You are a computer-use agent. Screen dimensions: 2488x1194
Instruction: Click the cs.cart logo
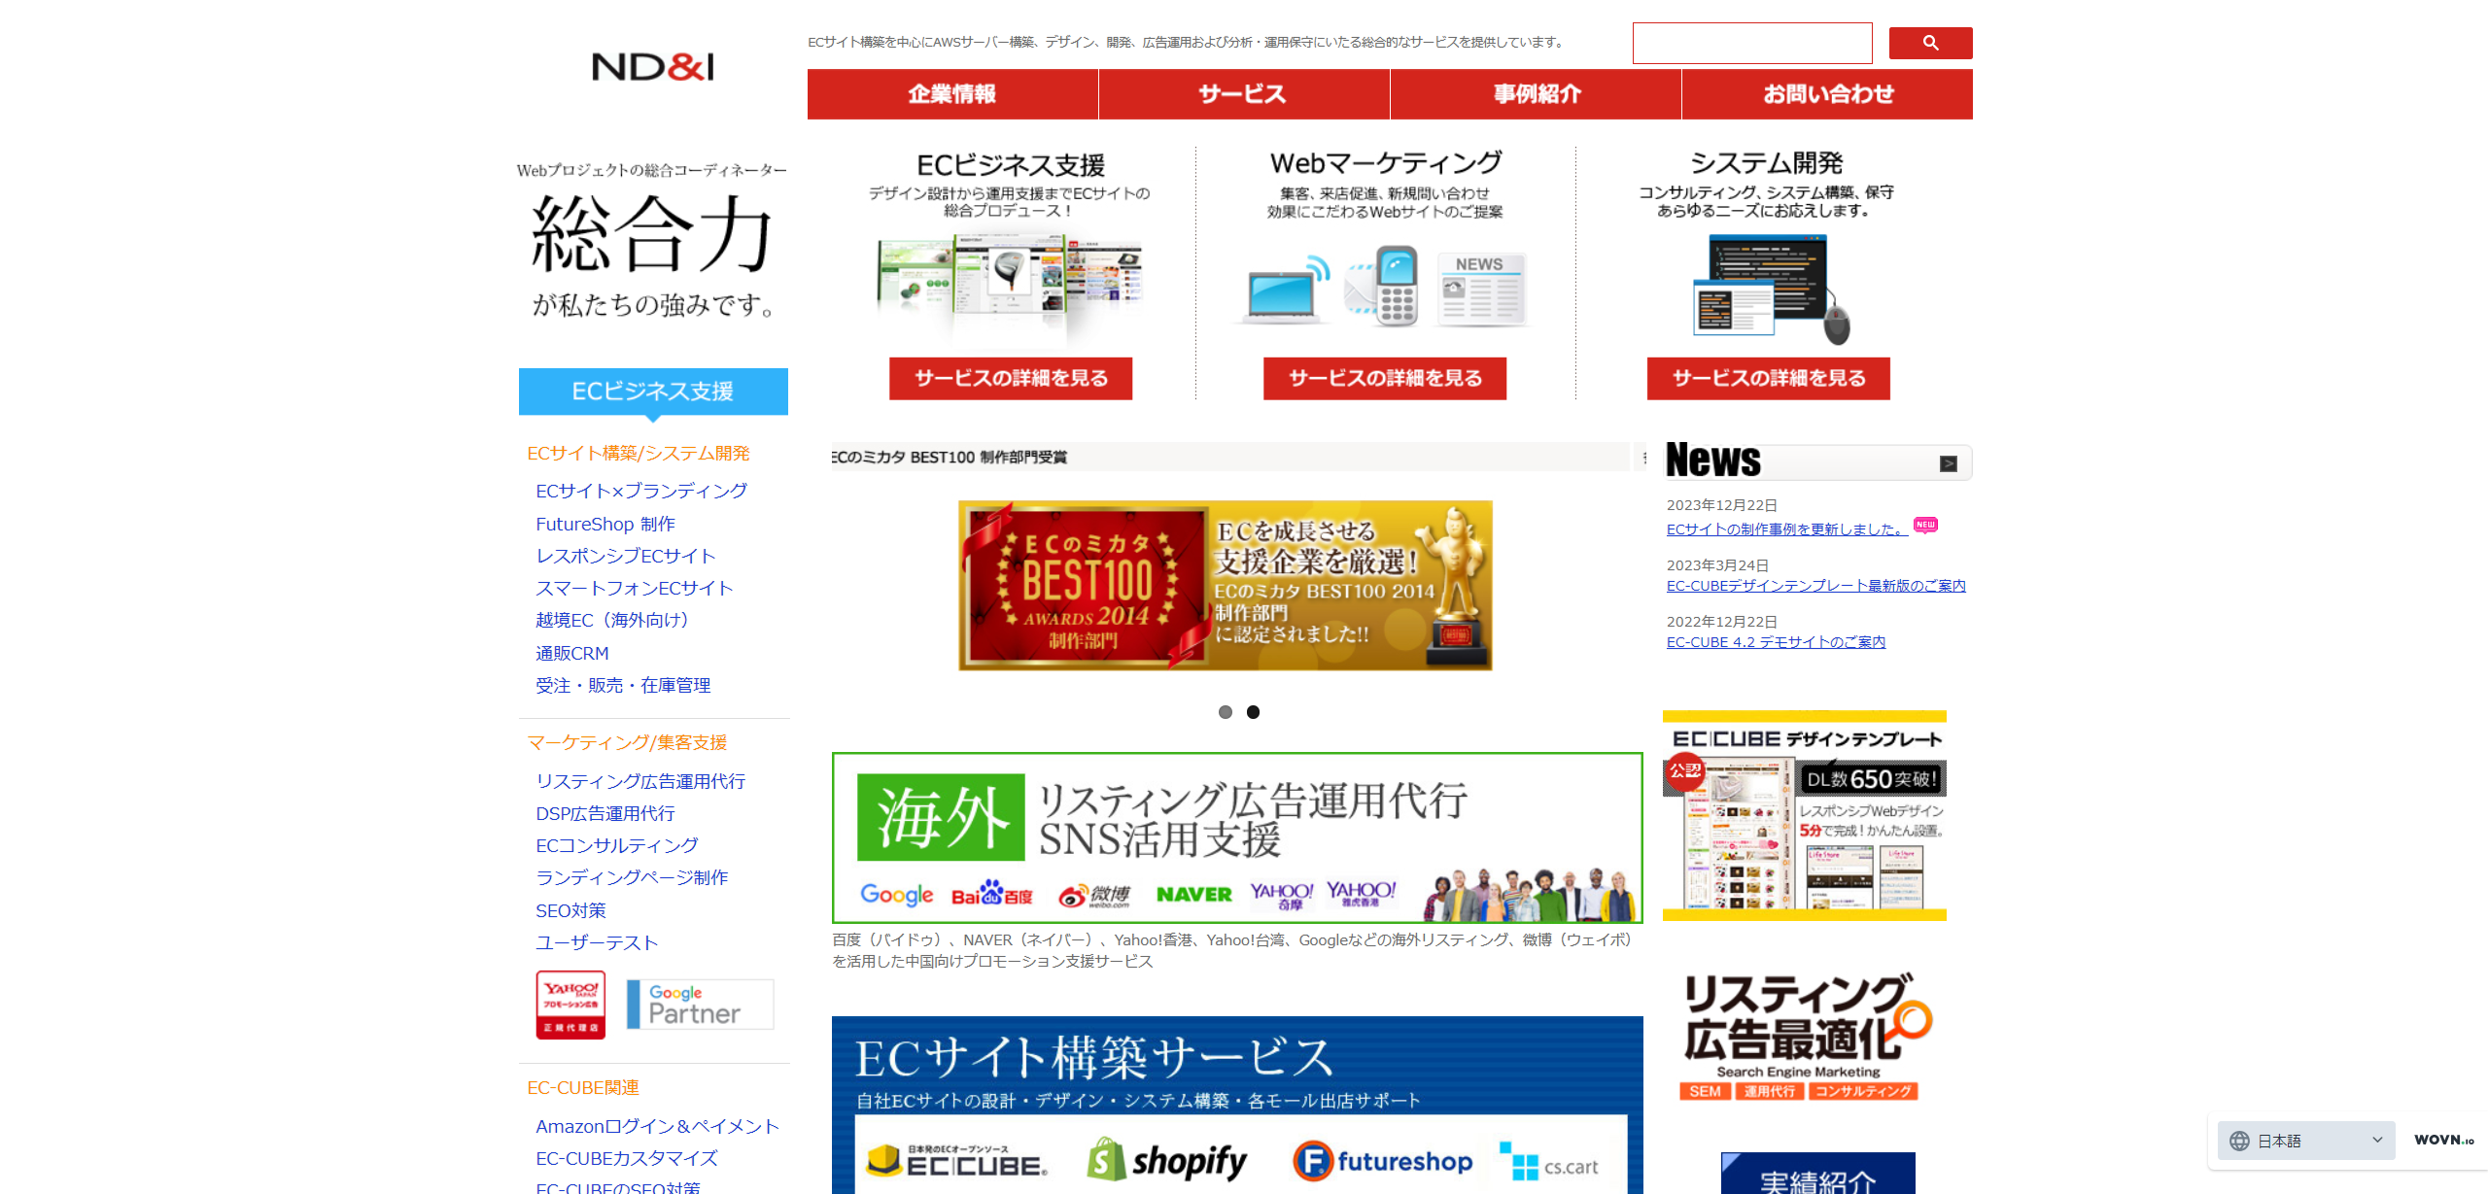click(x=1549, y=1162)
